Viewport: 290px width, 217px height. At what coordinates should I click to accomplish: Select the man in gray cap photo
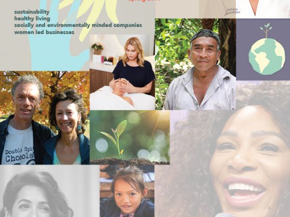[196, 64]
